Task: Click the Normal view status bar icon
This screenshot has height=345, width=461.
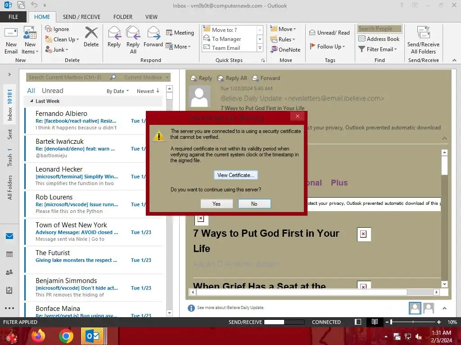Action: pyautogui.click(x=358, y=322)
